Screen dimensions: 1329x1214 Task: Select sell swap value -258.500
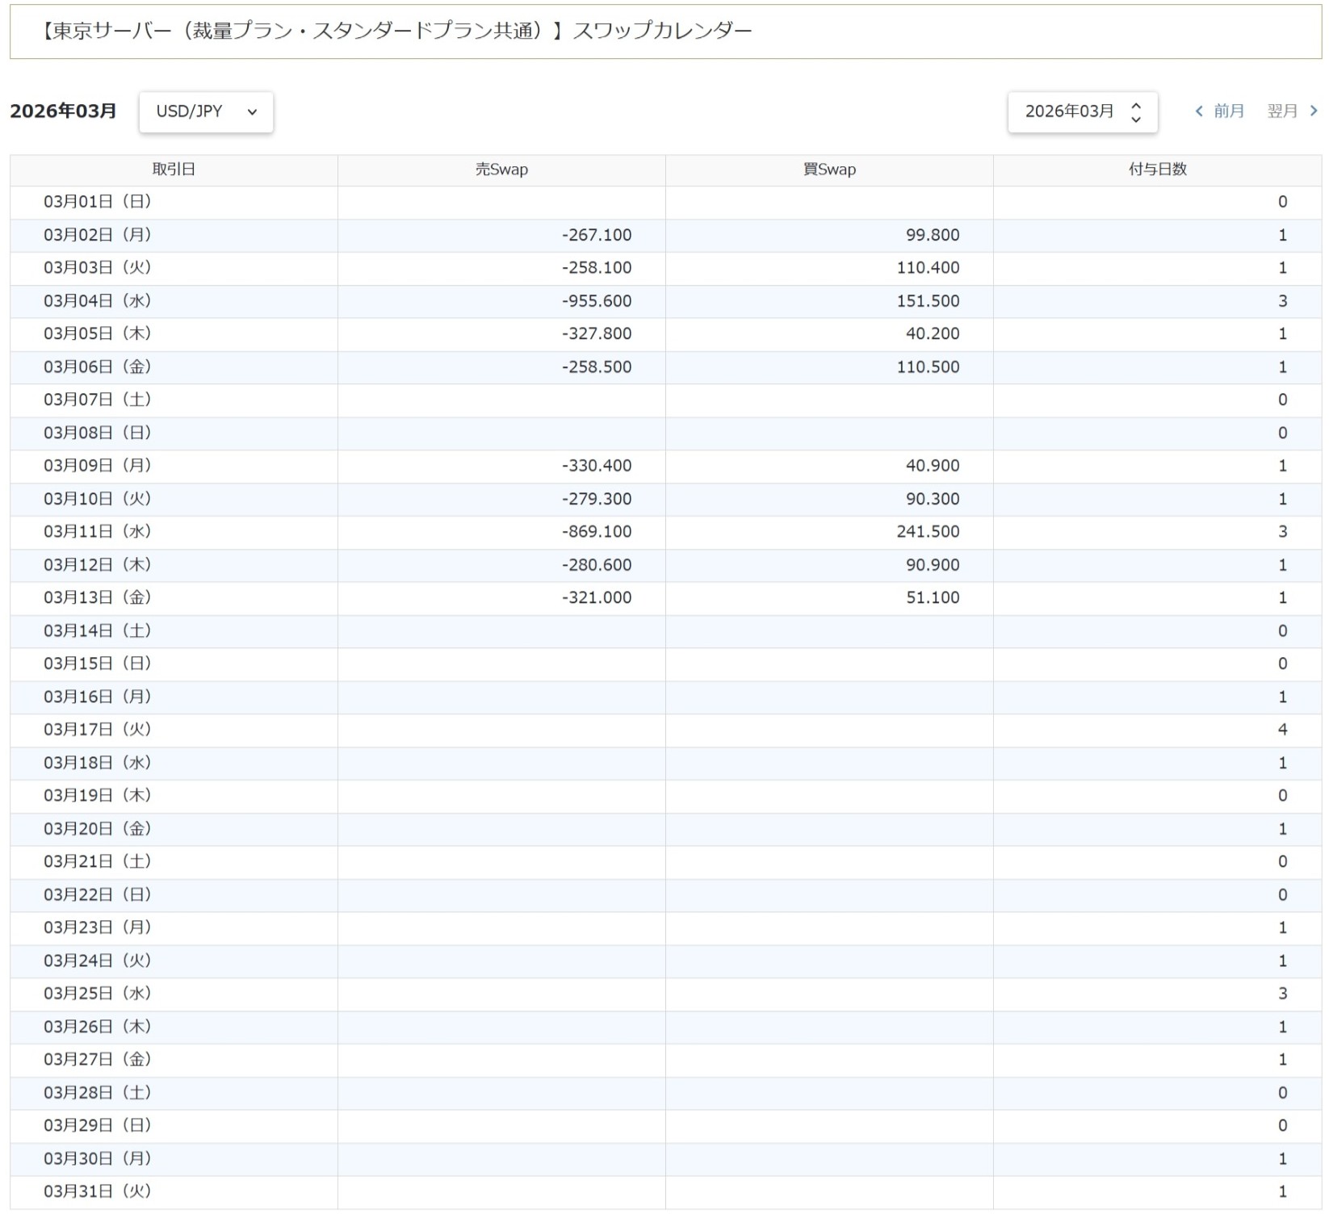tap(597, 366)
